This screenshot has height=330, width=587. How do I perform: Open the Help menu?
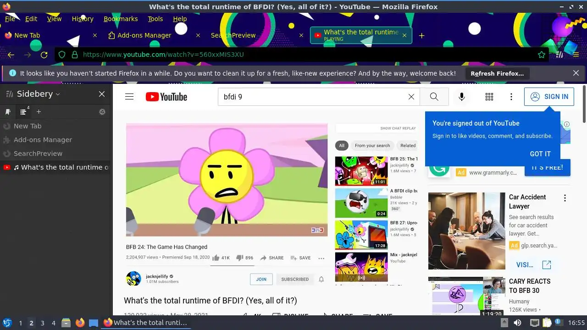180,19
